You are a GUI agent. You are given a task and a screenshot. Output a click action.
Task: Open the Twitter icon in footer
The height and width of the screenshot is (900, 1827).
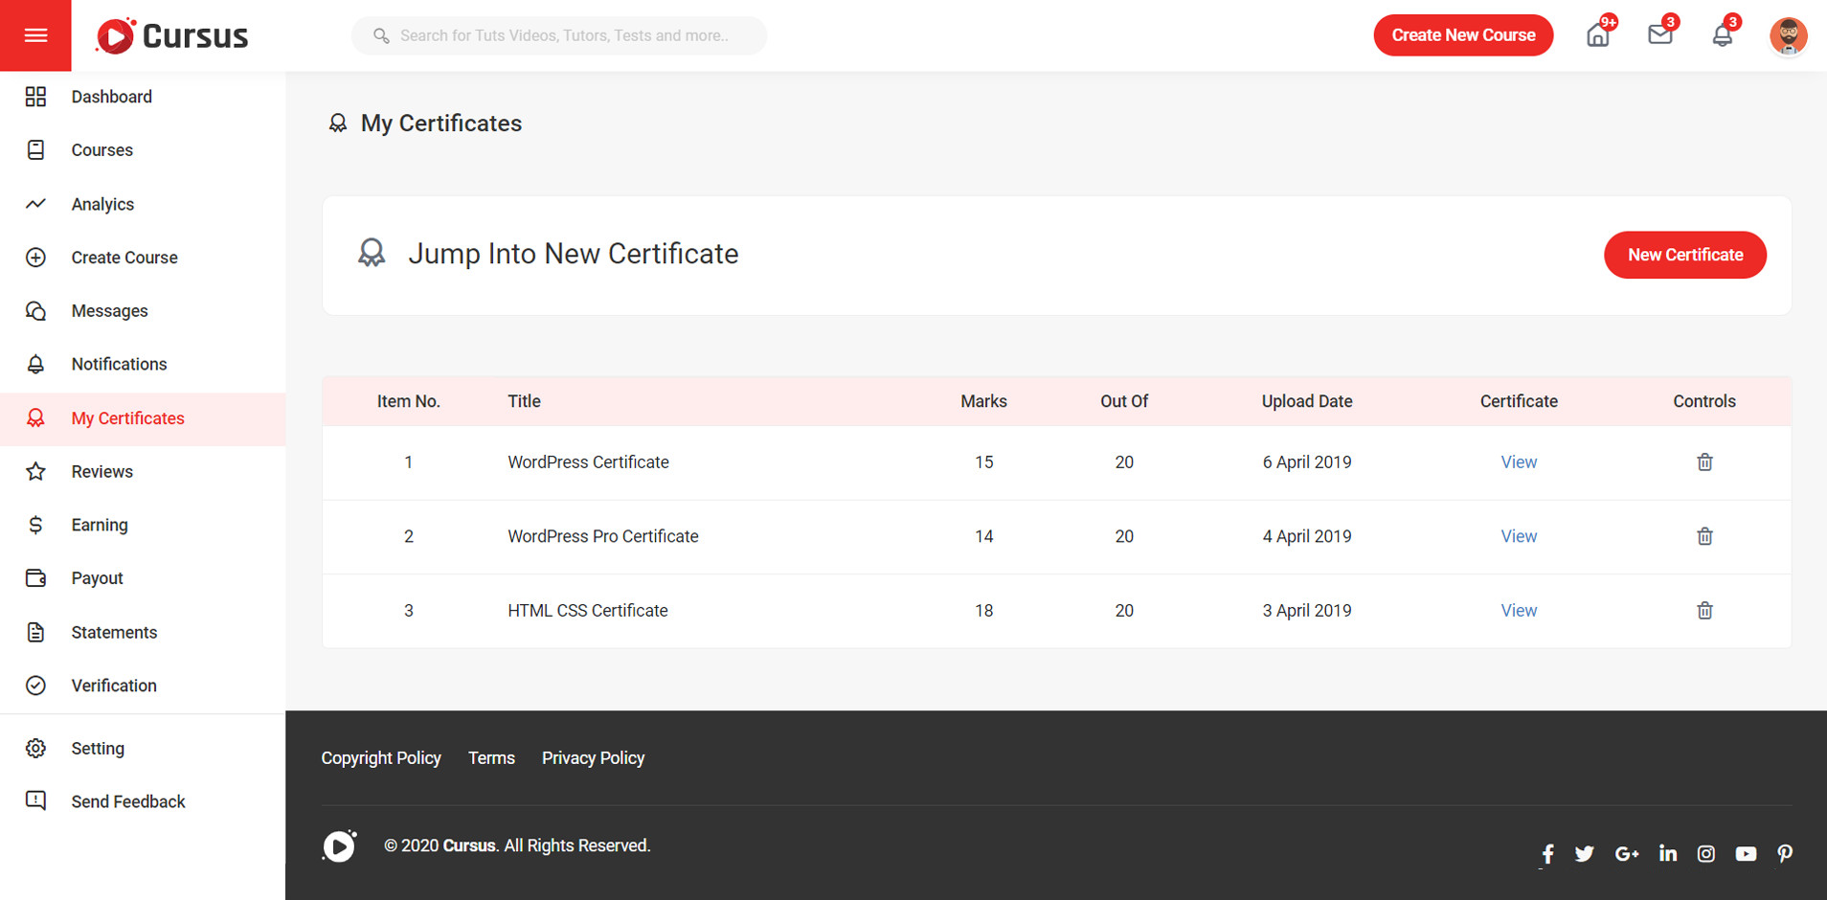coord(1584,854)
